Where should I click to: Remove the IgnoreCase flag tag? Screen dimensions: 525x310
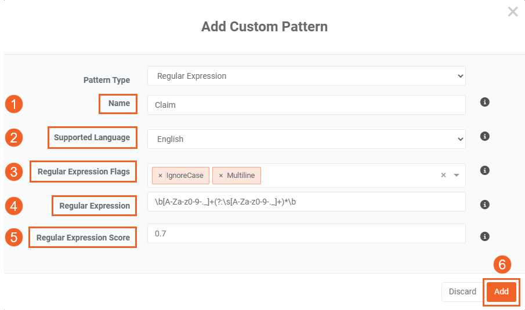pos(160,176)
